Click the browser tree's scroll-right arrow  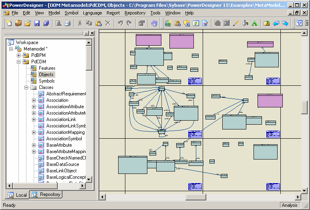[x=83, y=186]
